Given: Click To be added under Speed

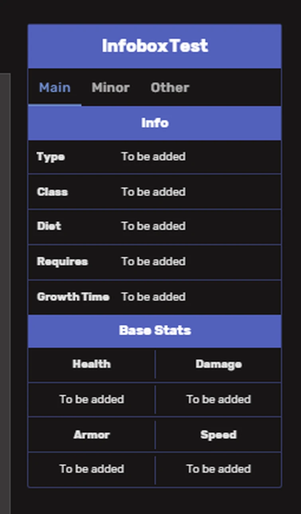Looking at the screenshot, I should 218,469.
